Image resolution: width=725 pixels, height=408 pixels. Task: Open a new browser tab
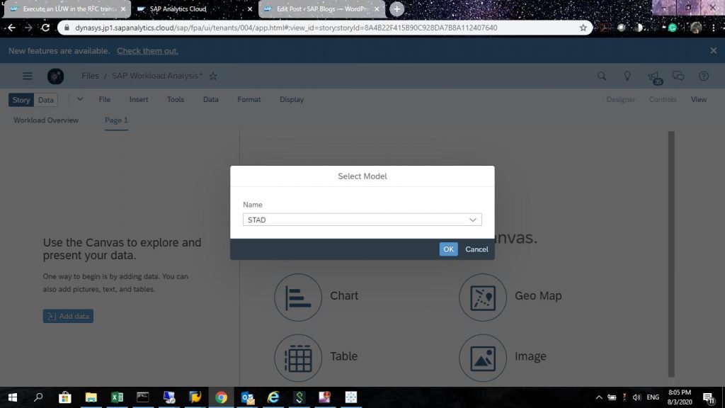(396, 8)
